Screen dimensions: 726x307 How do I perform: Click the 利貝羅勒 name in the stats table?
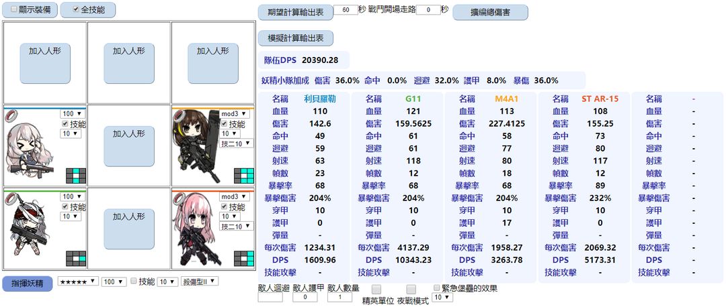[x=320, y=99]
